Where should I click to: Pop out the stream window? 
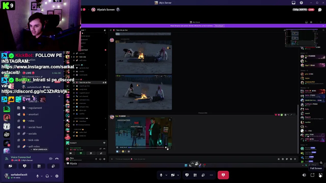(312, 175)
